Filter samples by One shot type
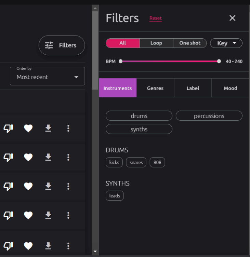Viewport: 250px width, 258px height. pos(190,43)
